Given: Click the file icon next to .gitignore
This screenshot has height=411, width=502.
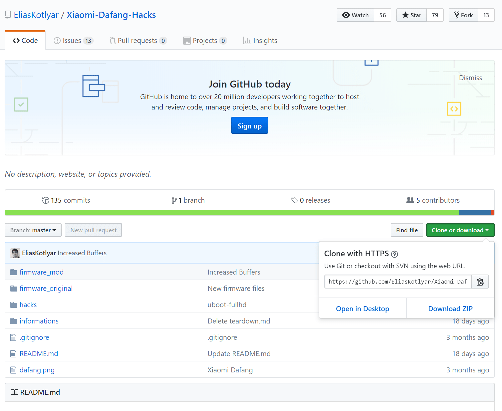Looking at the screenshot, I should (x=13, y=337).
